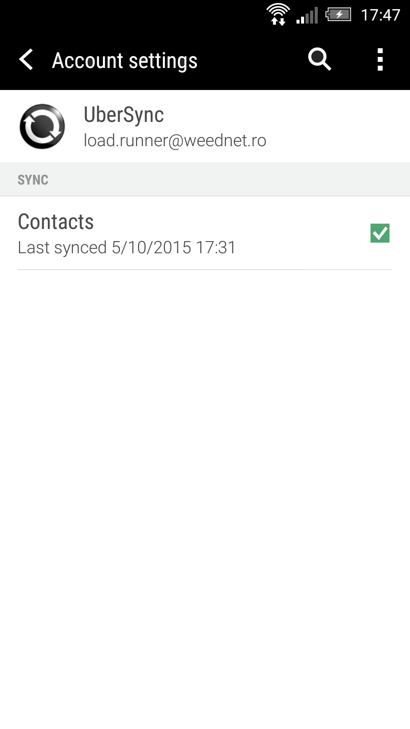Tap the Account settings title
The height and width of the screenshot is (729, 410).
(x=125, y=61)
